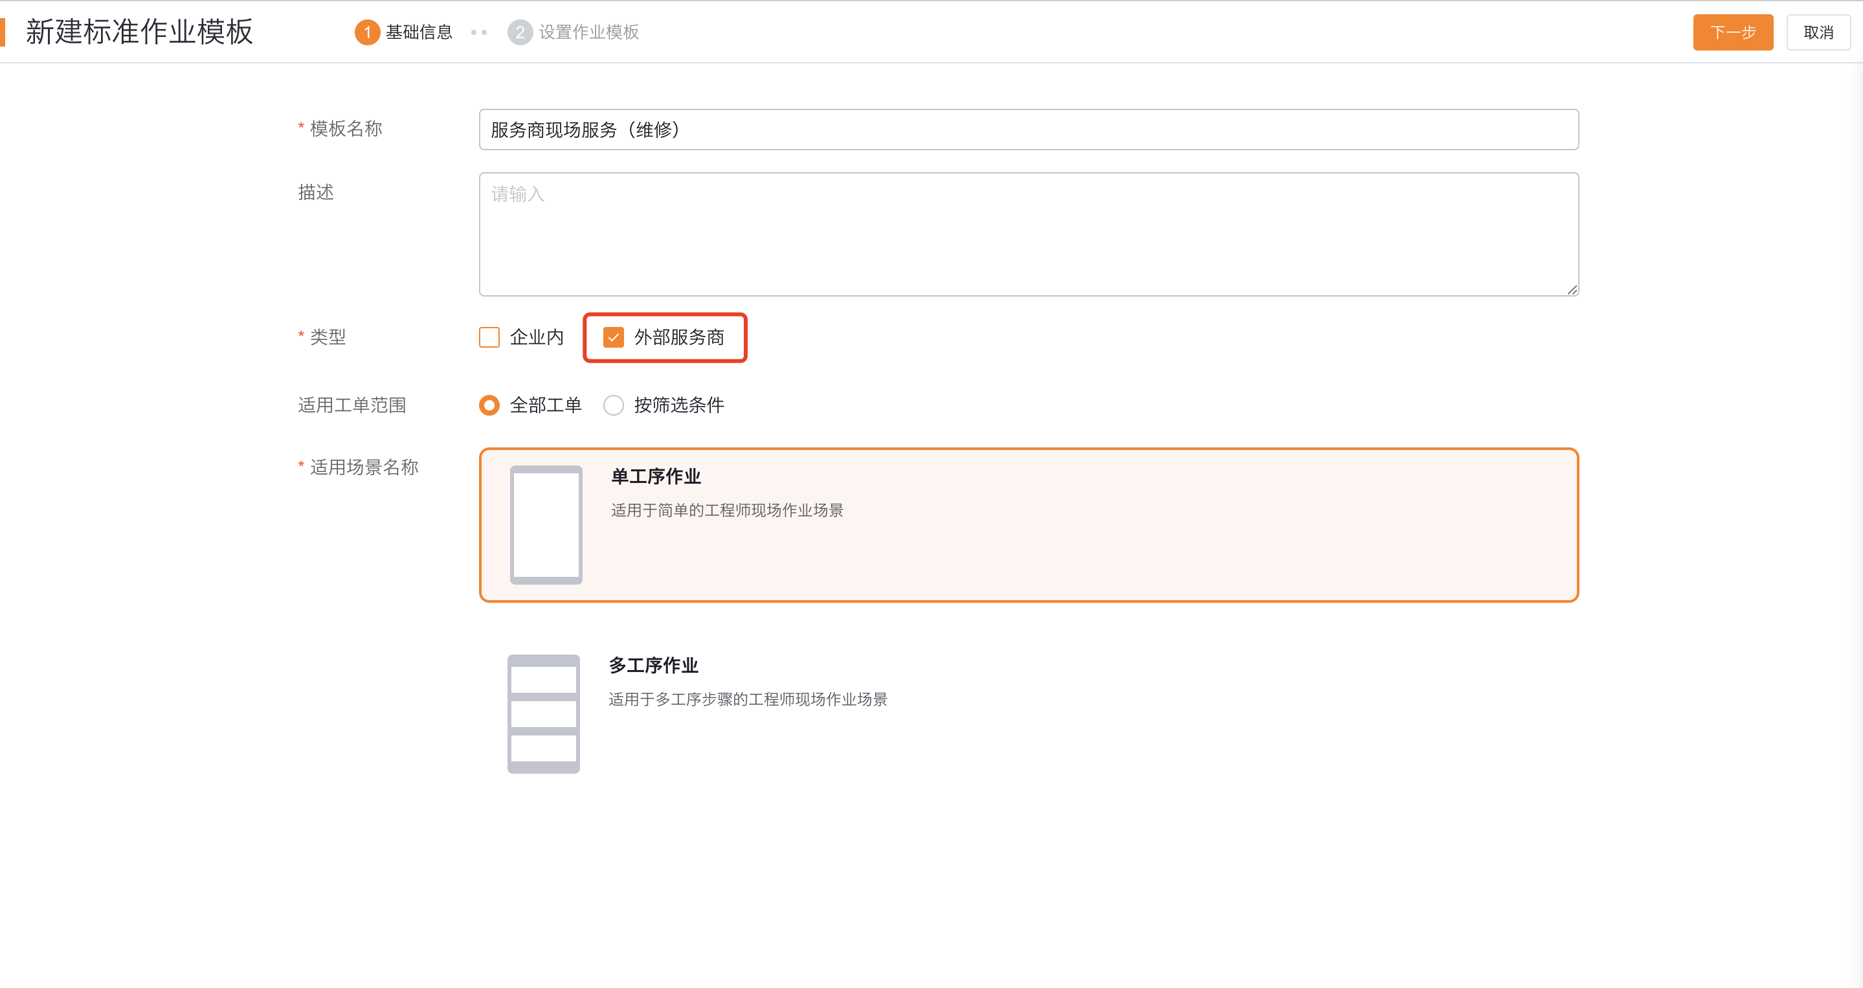Click the 下一步 button
The image size is (1863, 988).
coord(1732,32)
